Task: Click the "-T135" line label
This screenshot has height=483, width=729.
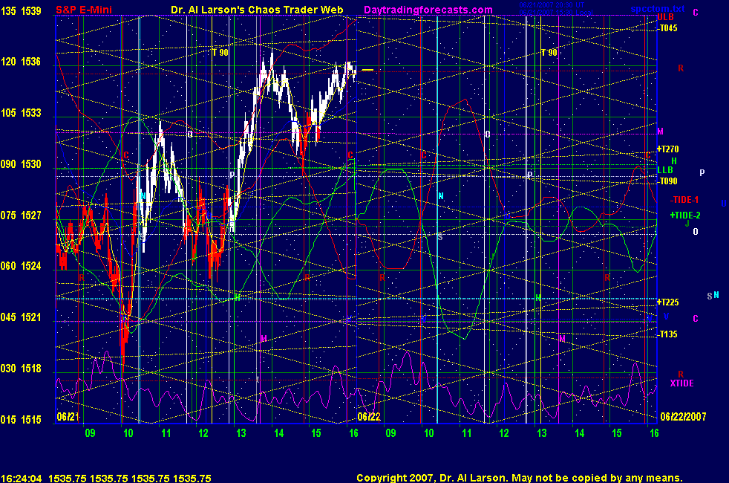Action: pyautogui.click(x=667, y=334)
